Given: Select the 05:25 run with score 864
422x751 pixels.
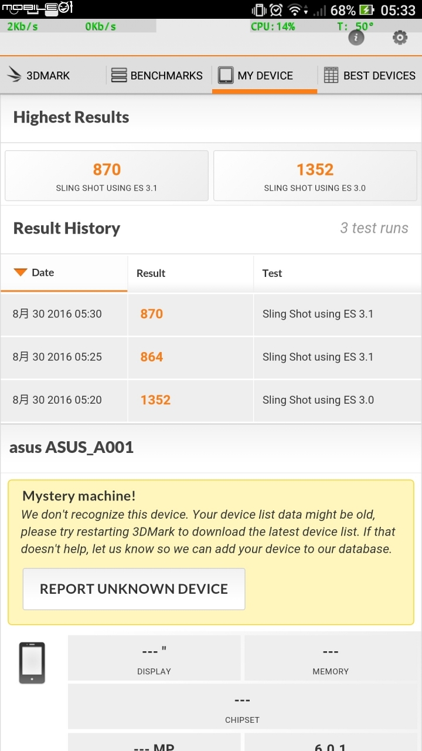Looking at the screenshot, I should coord(211,357).
